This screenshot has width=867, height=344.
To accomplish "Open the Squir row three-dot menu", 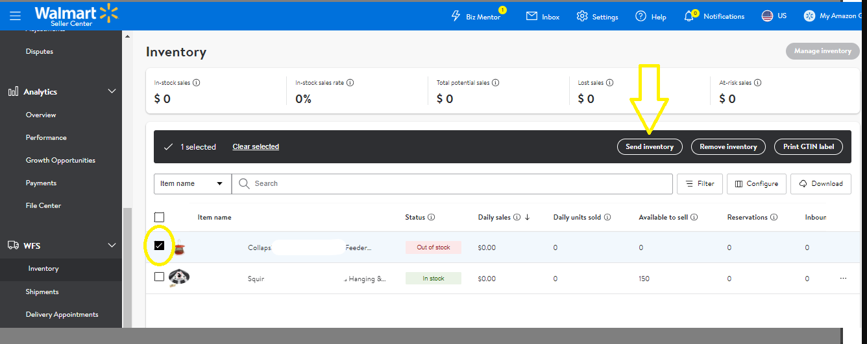I will 843,279.
